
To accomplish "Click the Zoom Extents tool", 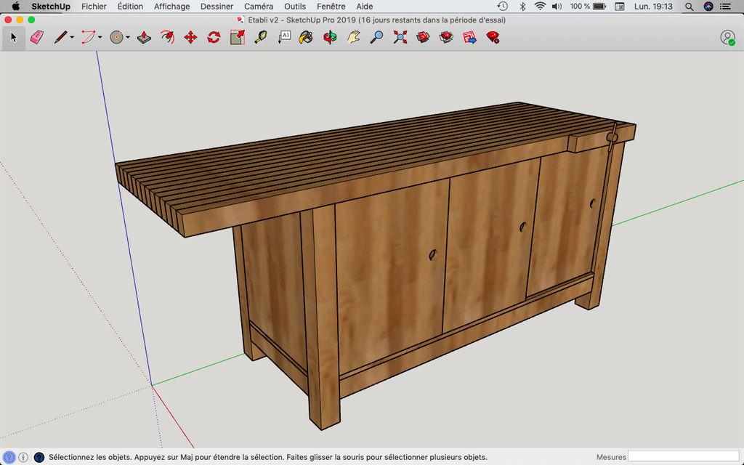I will tap(400, 37).
